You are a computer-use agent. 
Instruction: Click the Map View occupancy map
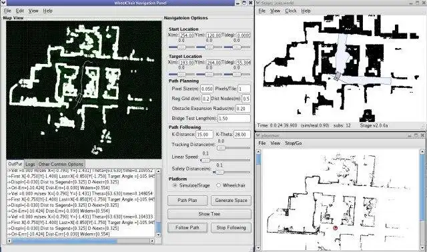click(83, 90)
